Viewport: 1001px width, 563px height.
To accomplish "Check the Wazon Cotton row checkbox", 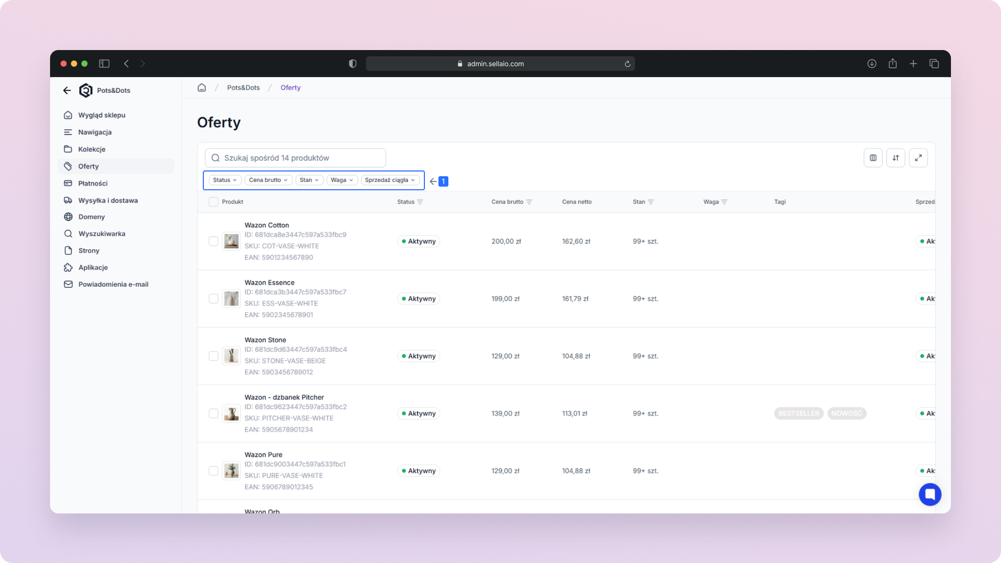I will 213,241.
